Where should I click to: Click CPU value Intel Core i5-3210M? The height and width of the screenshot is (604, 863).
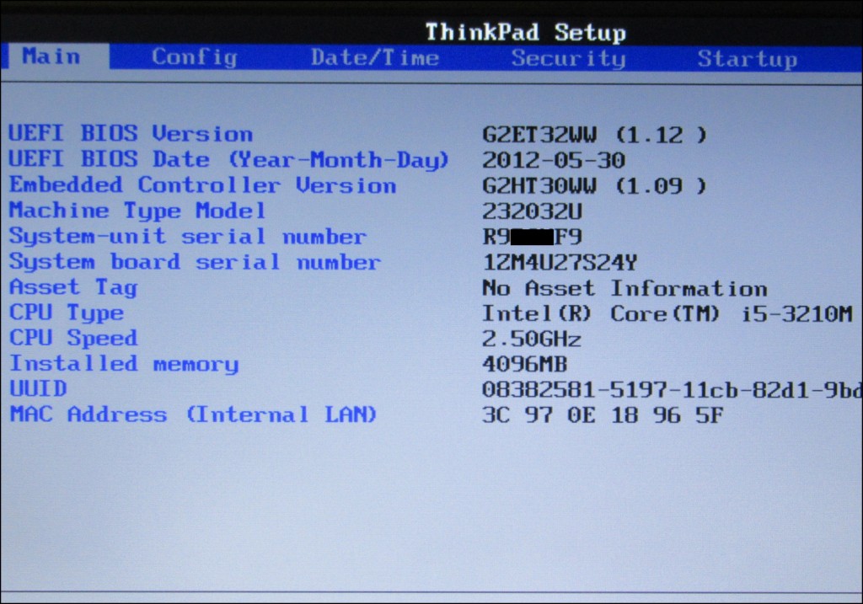coord(667,313)
